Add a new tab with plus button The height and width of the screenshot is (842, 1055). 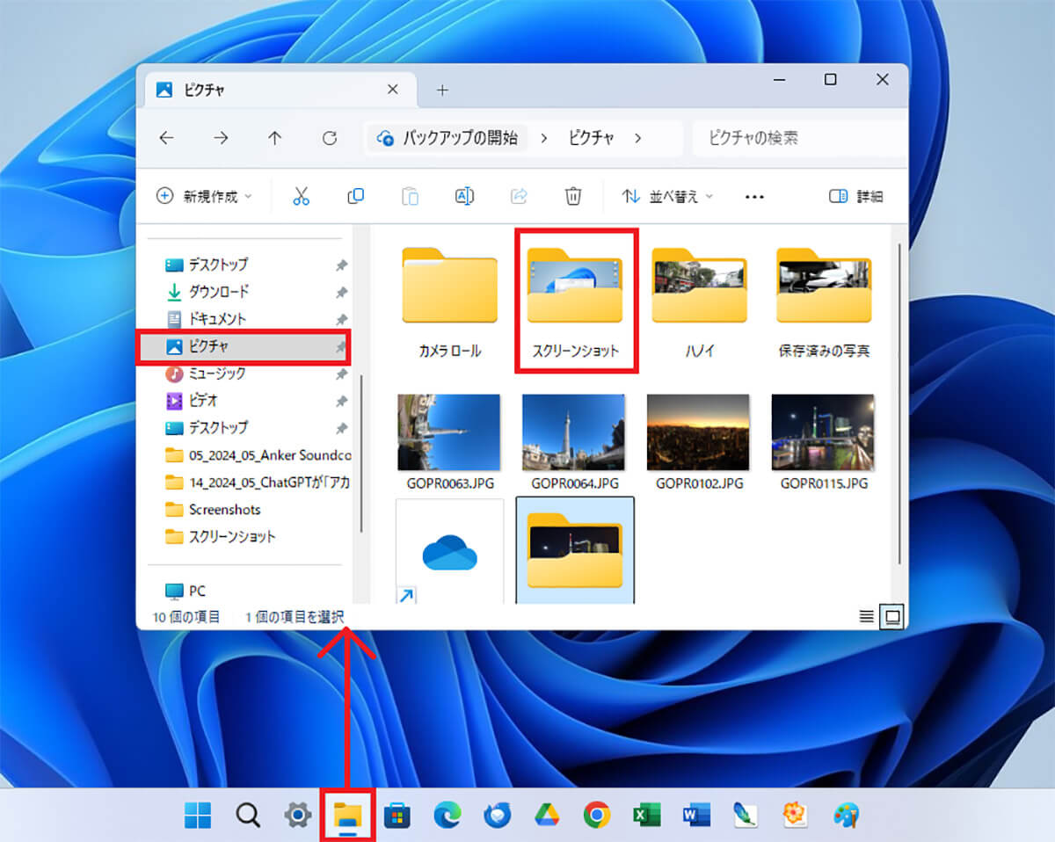(x=442, y=90)
